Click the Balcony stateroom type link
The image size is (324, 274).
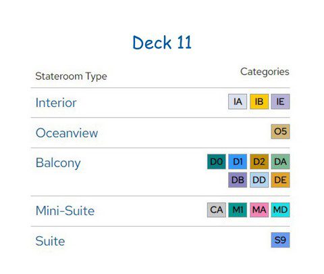[x=58, y=163]
